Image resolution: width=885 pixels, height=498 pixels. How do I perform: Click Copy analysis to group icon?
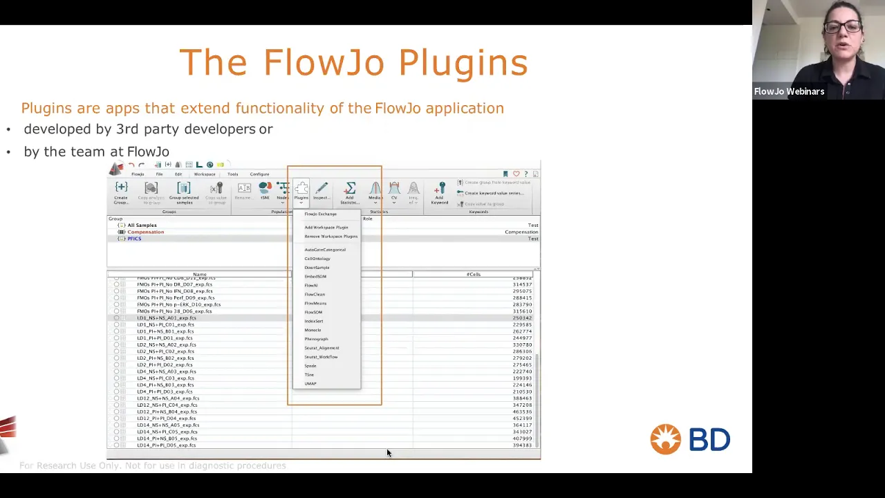point(151,187)
